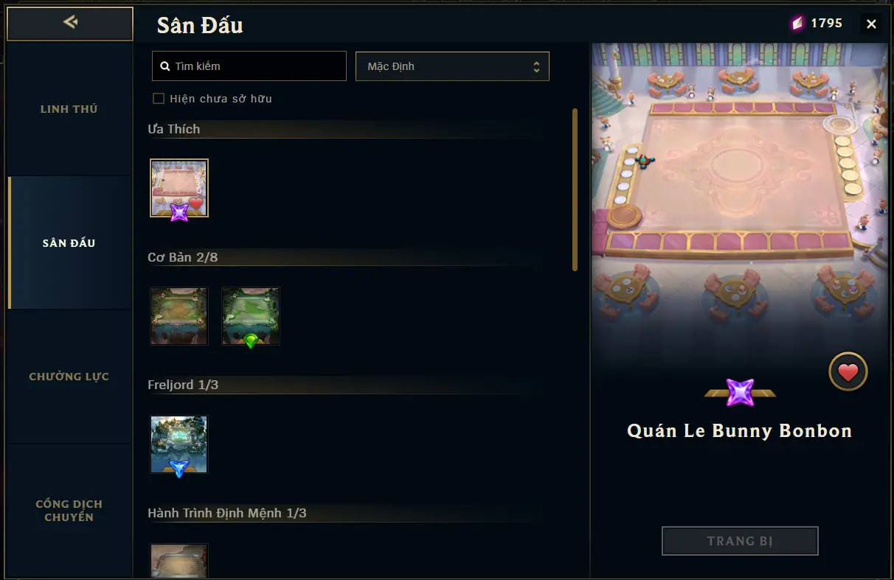Click the search magnifier icon
The width and height of the screenshot is (894, 580).
click(165, 66)
